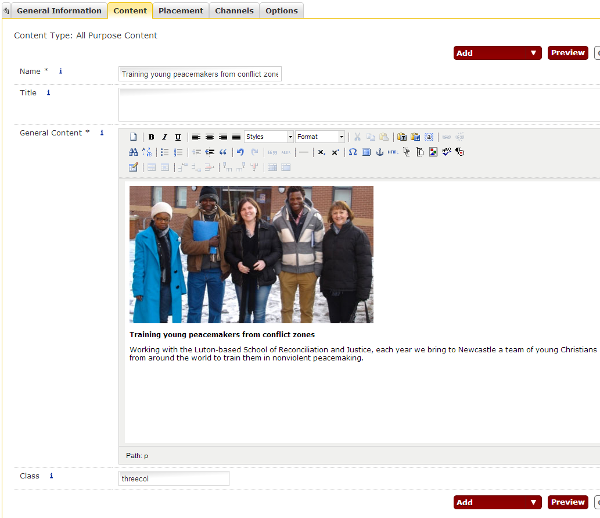Click the Find binoculars icon
Image resolution: width=600 pixels, height=518 pixels.
133,152
